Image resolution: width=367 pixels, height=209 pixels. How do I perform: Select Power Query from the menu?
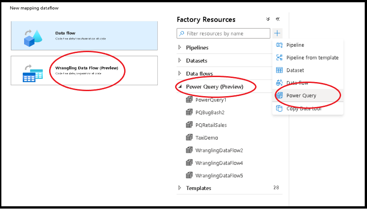click(301, 96)
